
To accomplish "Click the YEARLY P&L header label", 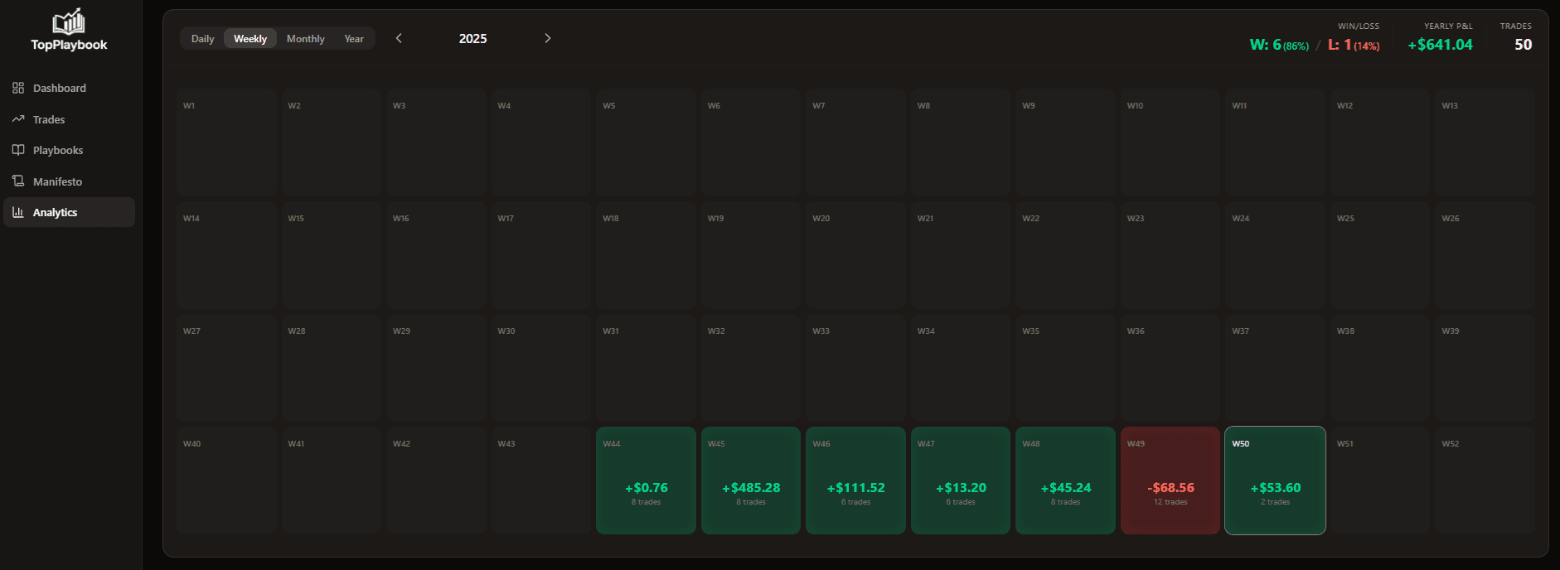I will pyautogui.click(x=1448, y=27).
